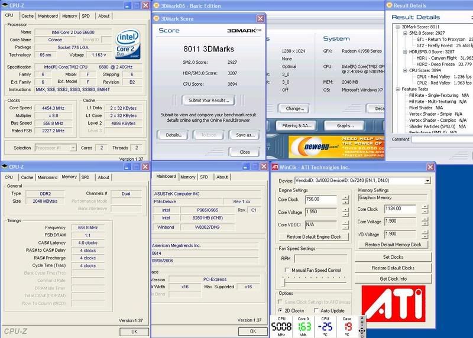Open About tab in top CPU-Z window
The width and height of the screenshot is (473, 338).
point(104,16)
